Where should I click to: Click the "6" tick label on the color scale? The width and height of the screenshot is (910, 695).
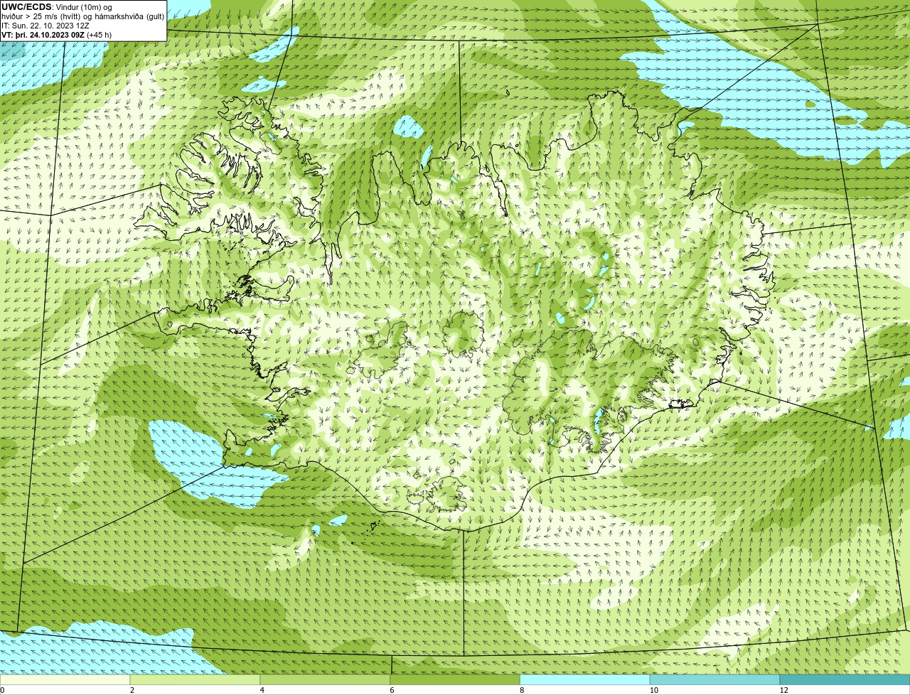pyautogui.click(x=392, y=690)
